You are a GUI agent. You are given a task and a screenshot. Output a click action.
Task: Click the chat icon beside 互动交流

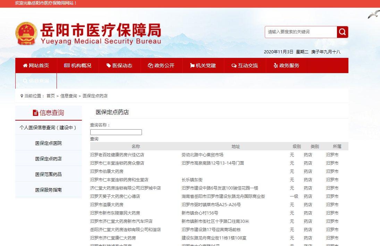[234, 65]
